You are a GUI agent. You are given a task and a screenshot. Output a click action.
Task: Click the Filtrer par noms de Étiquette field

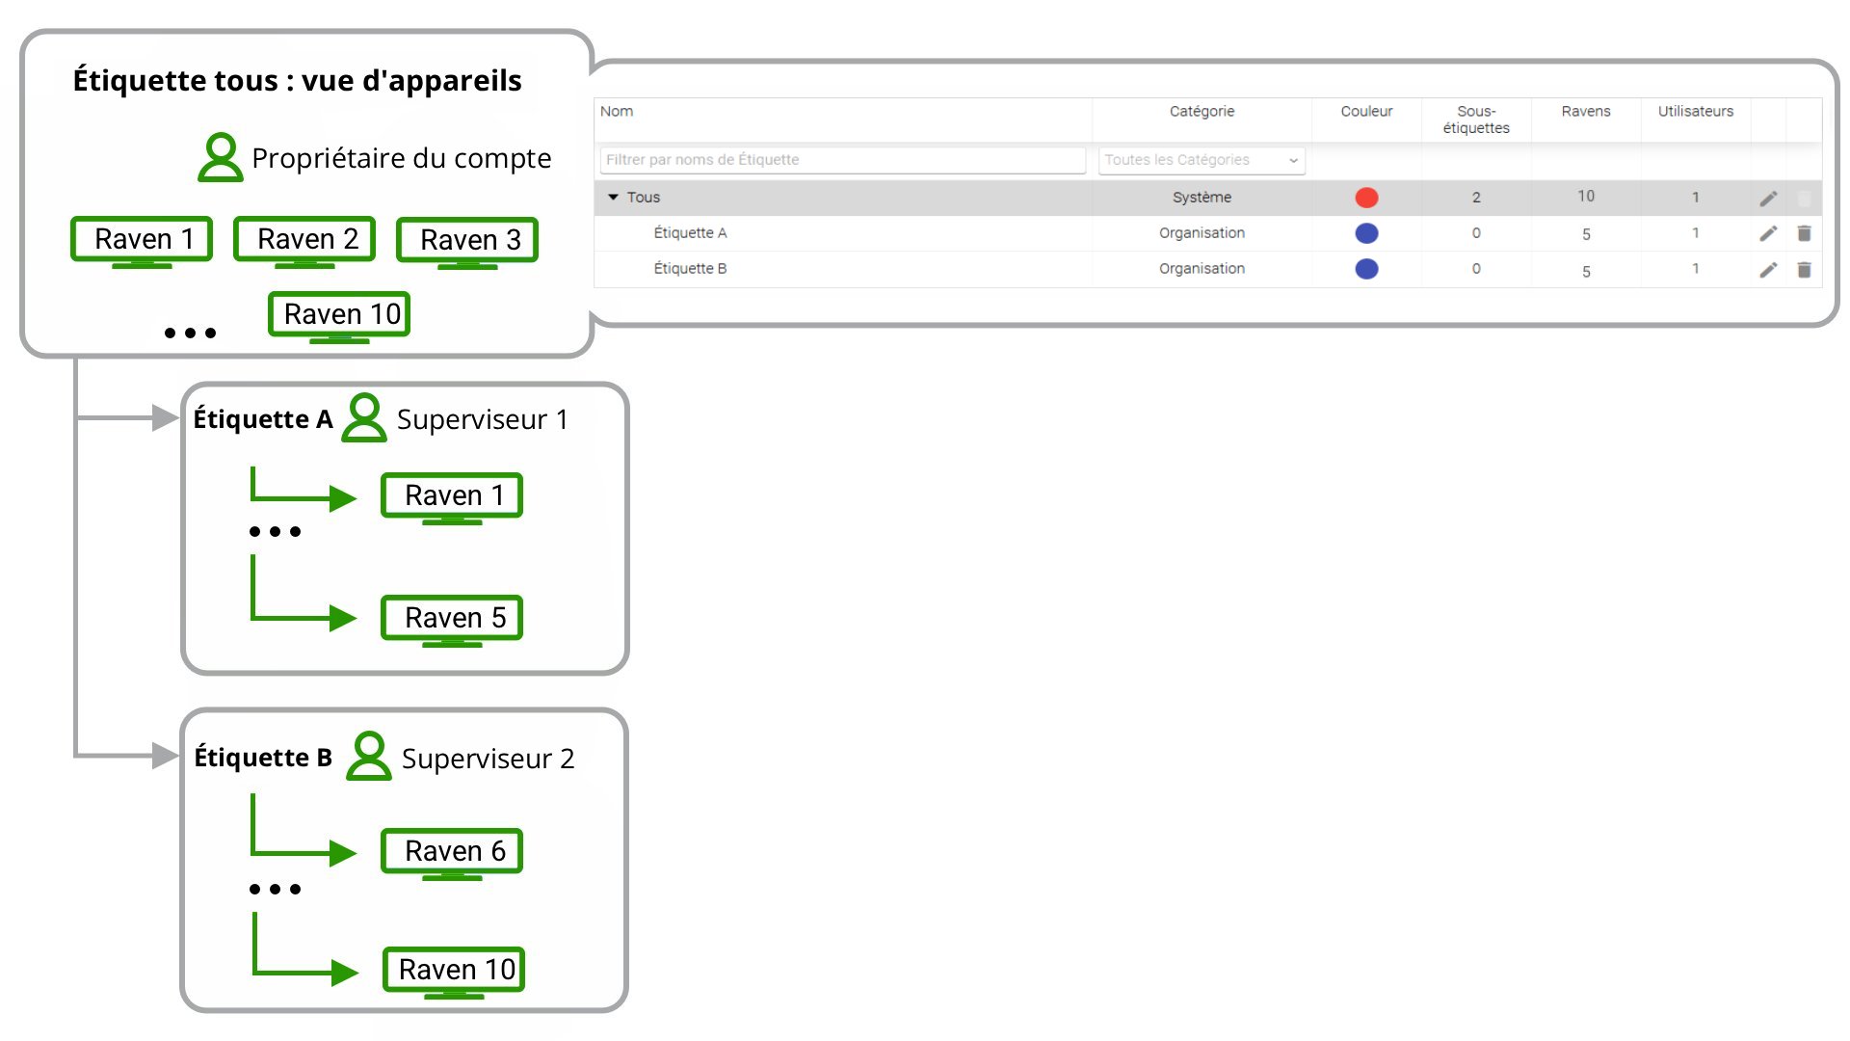pyautogui.click(x=842, y=160)
